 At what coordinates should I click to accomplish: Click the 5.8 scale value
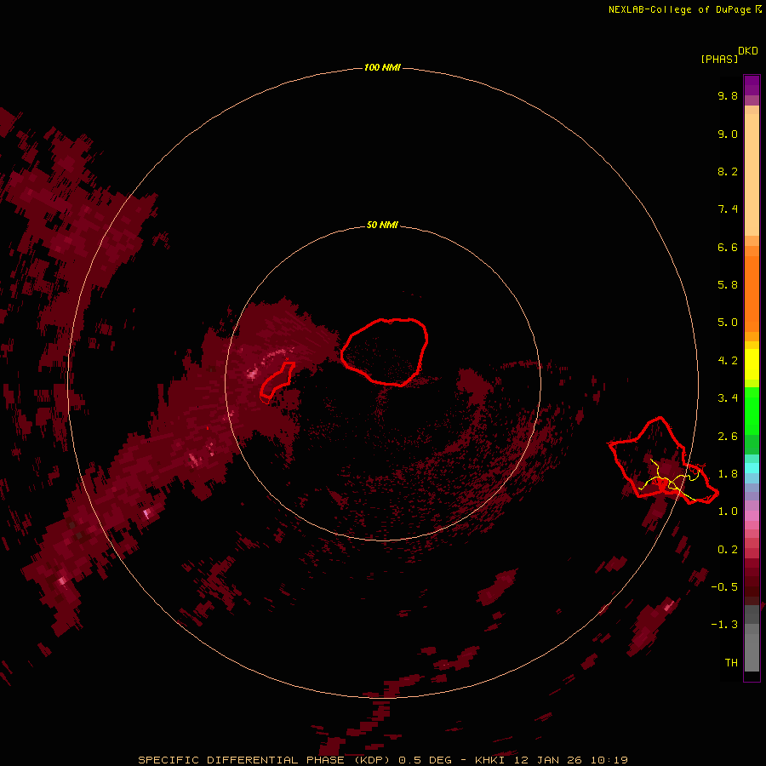click(x=728, y=285)
